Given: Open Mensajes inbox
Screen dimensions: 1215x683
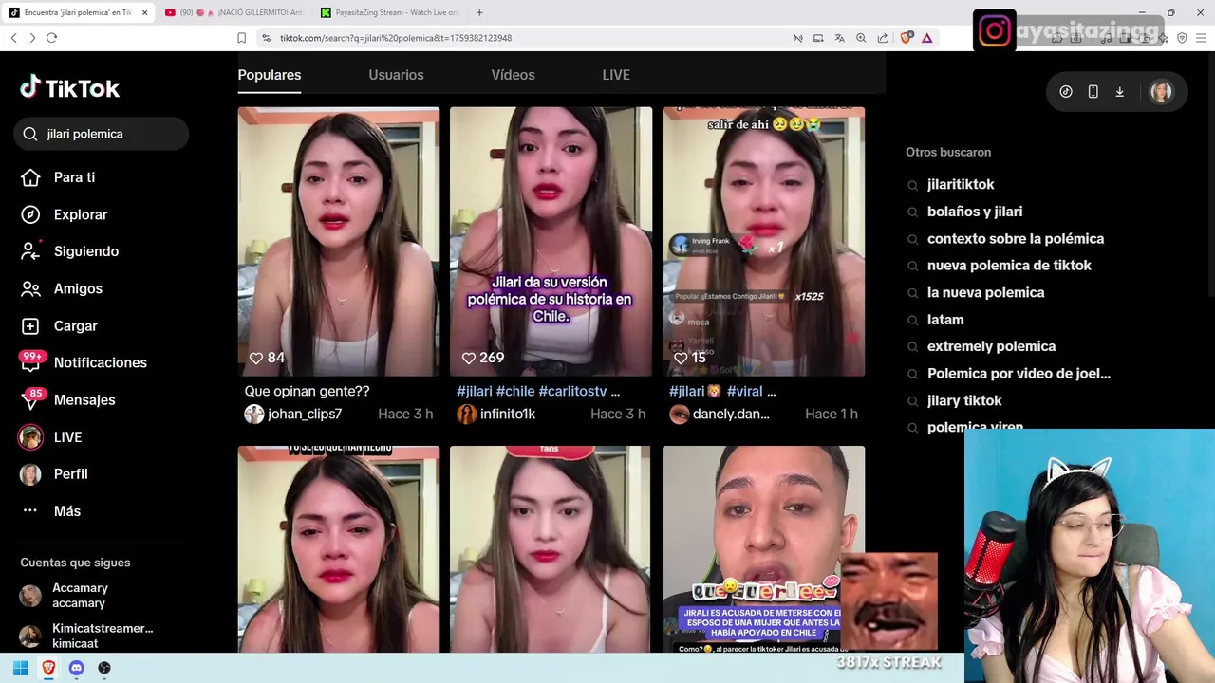Looking at the screenshot, I should (x=68, y=399).
